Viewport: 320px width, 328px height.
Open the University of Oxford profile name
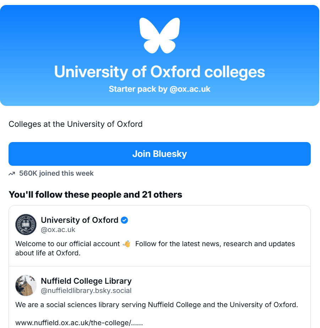[x=79, y=220]
